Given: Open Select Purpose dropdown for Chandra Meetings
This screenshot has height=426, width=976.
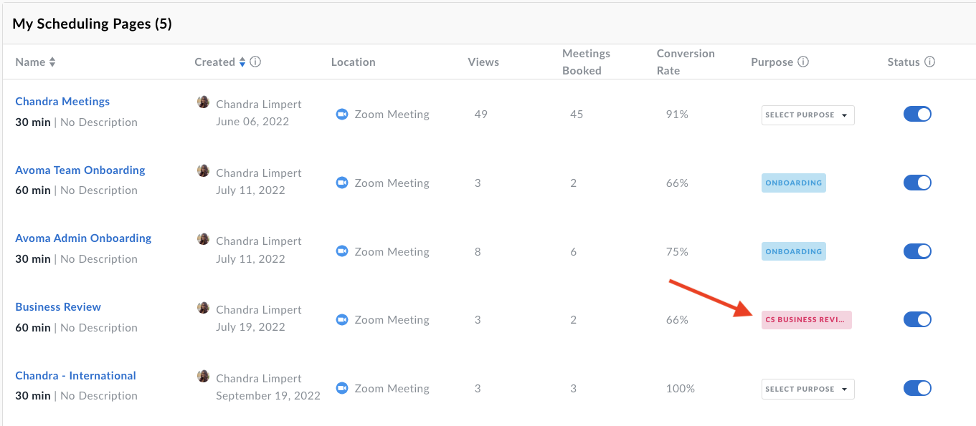Looking at the screenshot, I should click(x=807, y=115).
